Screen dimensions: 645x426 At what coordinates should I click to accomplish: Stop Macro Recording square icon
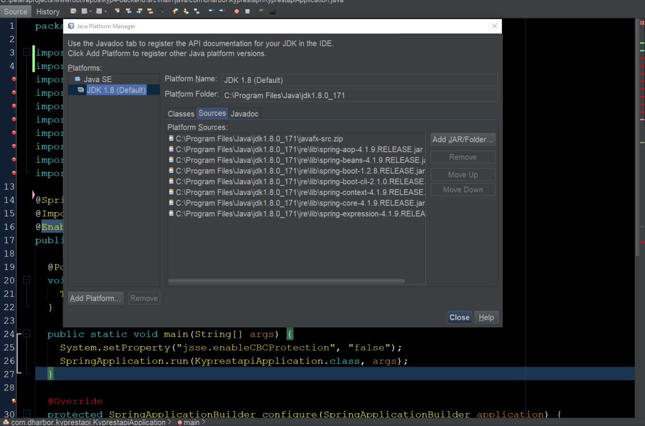[x=248, y=11]
